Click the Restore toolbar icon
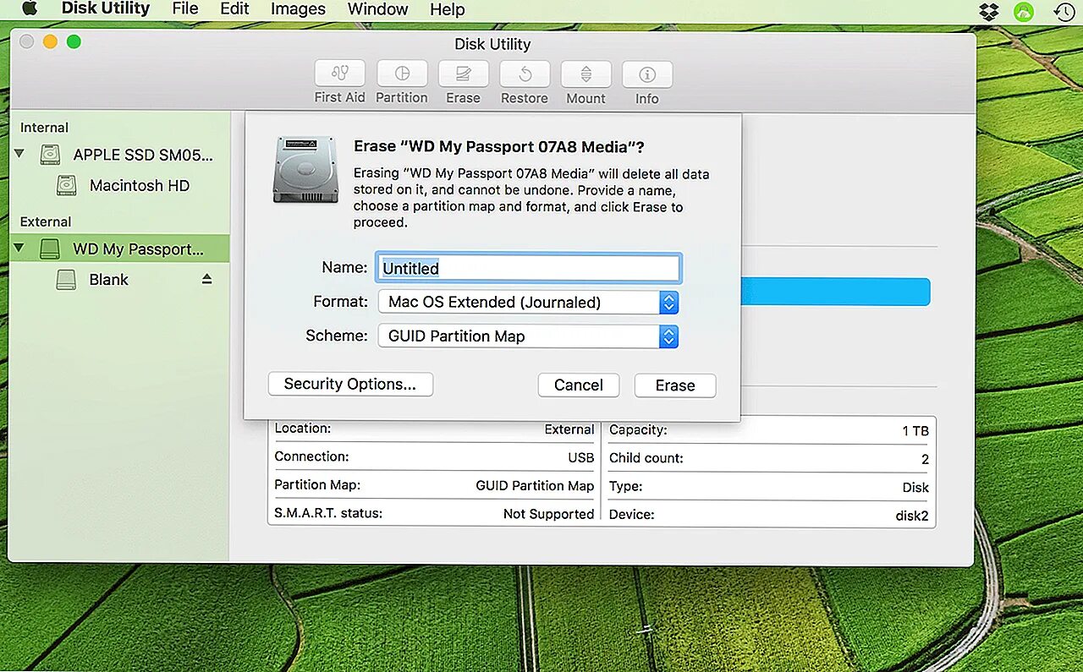This screenshot has height=672, width=1083. (525, 74)
